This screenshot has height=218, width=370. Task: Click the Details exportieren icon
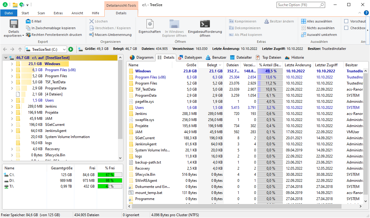tap(14, 24)
